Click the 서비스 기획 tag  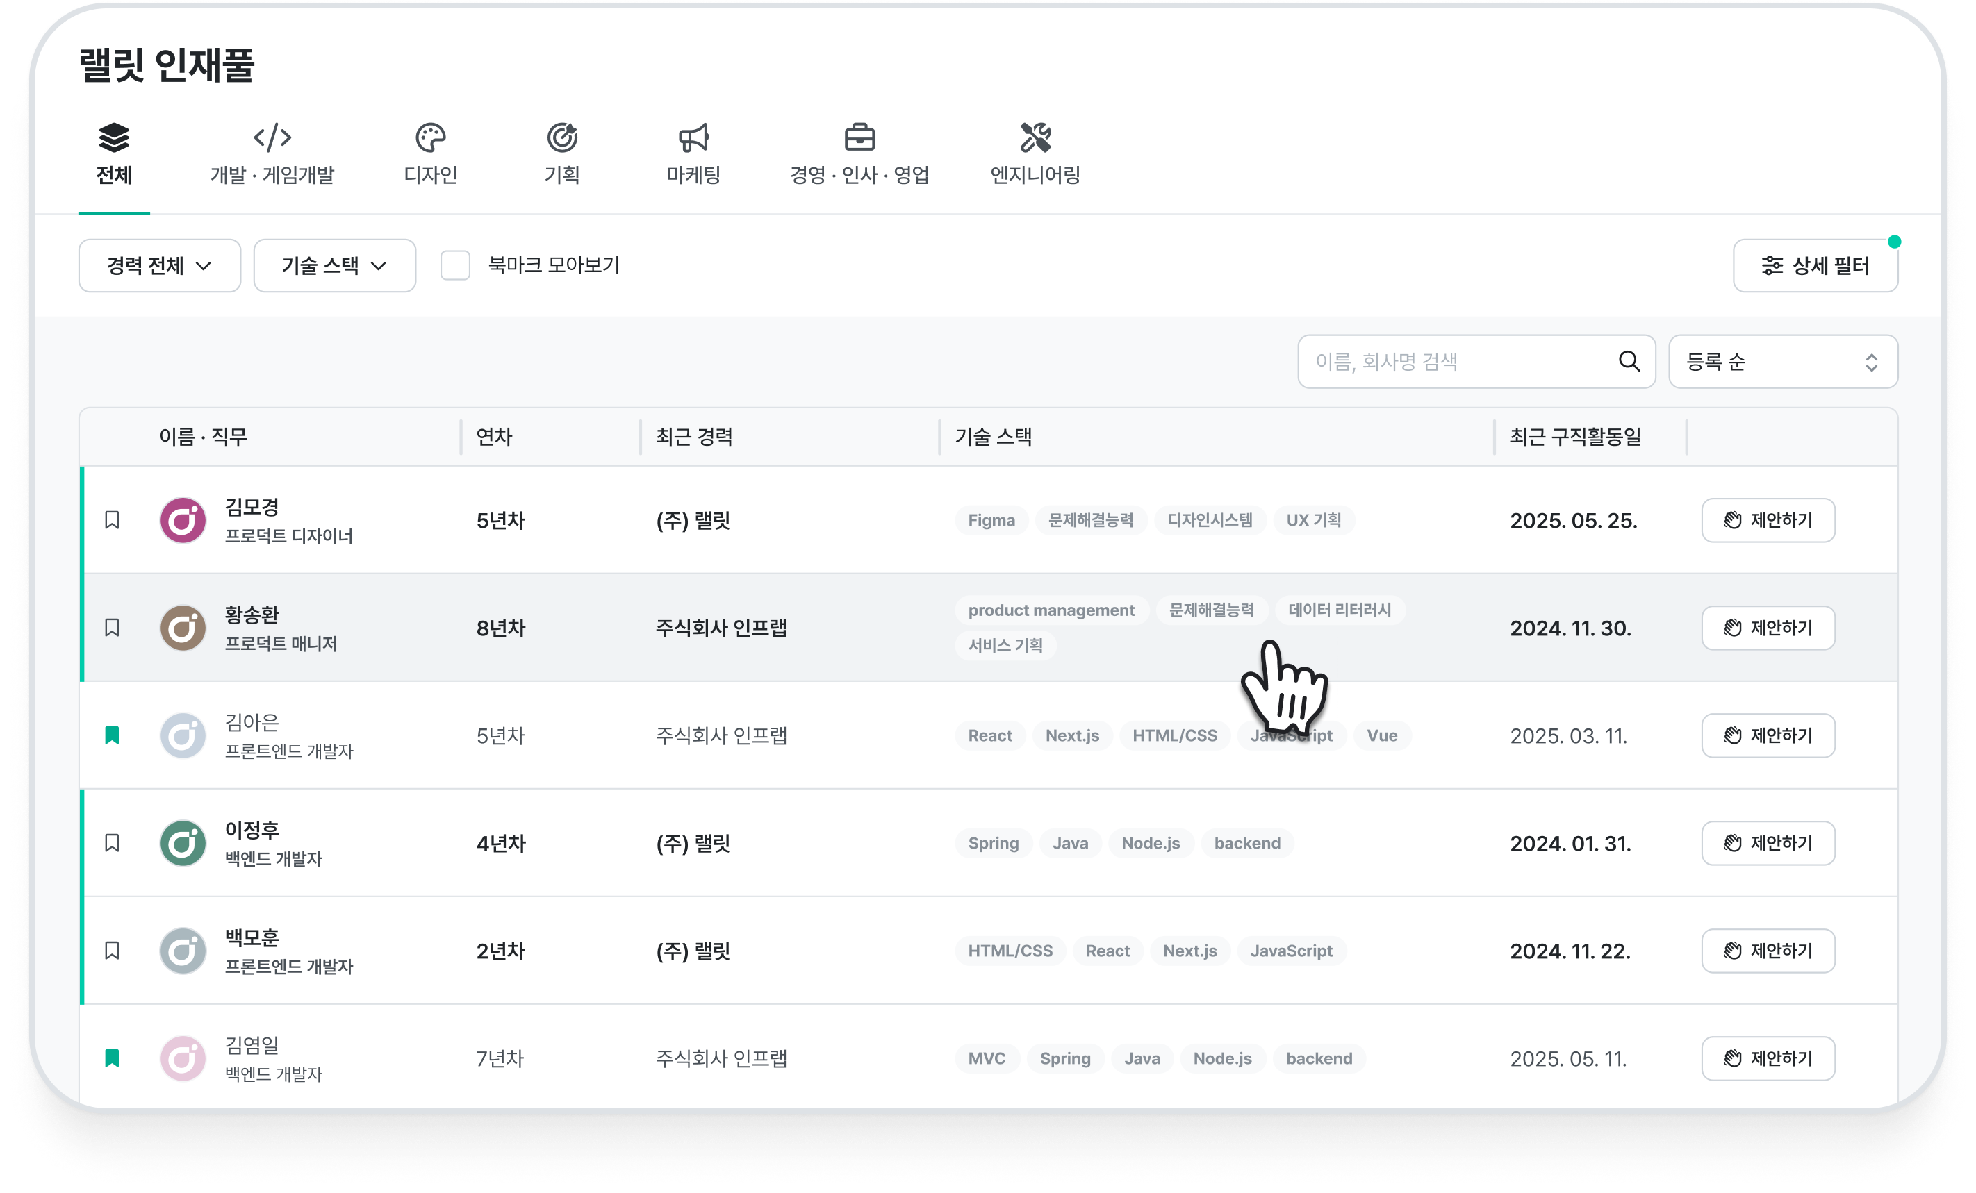click(x=1005, y=645)
